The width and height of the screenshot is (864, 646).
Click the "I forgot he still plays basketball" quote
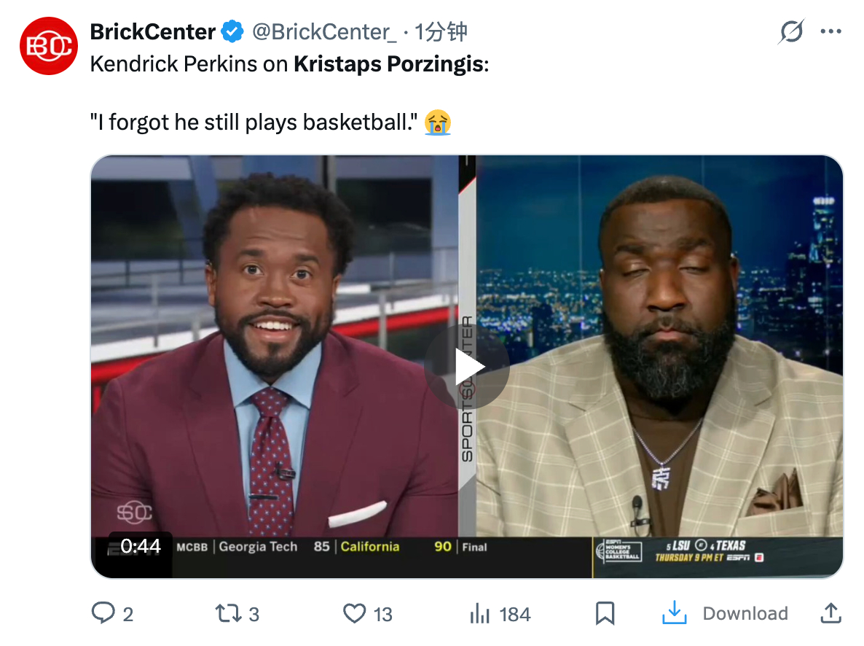coord(256,122)
